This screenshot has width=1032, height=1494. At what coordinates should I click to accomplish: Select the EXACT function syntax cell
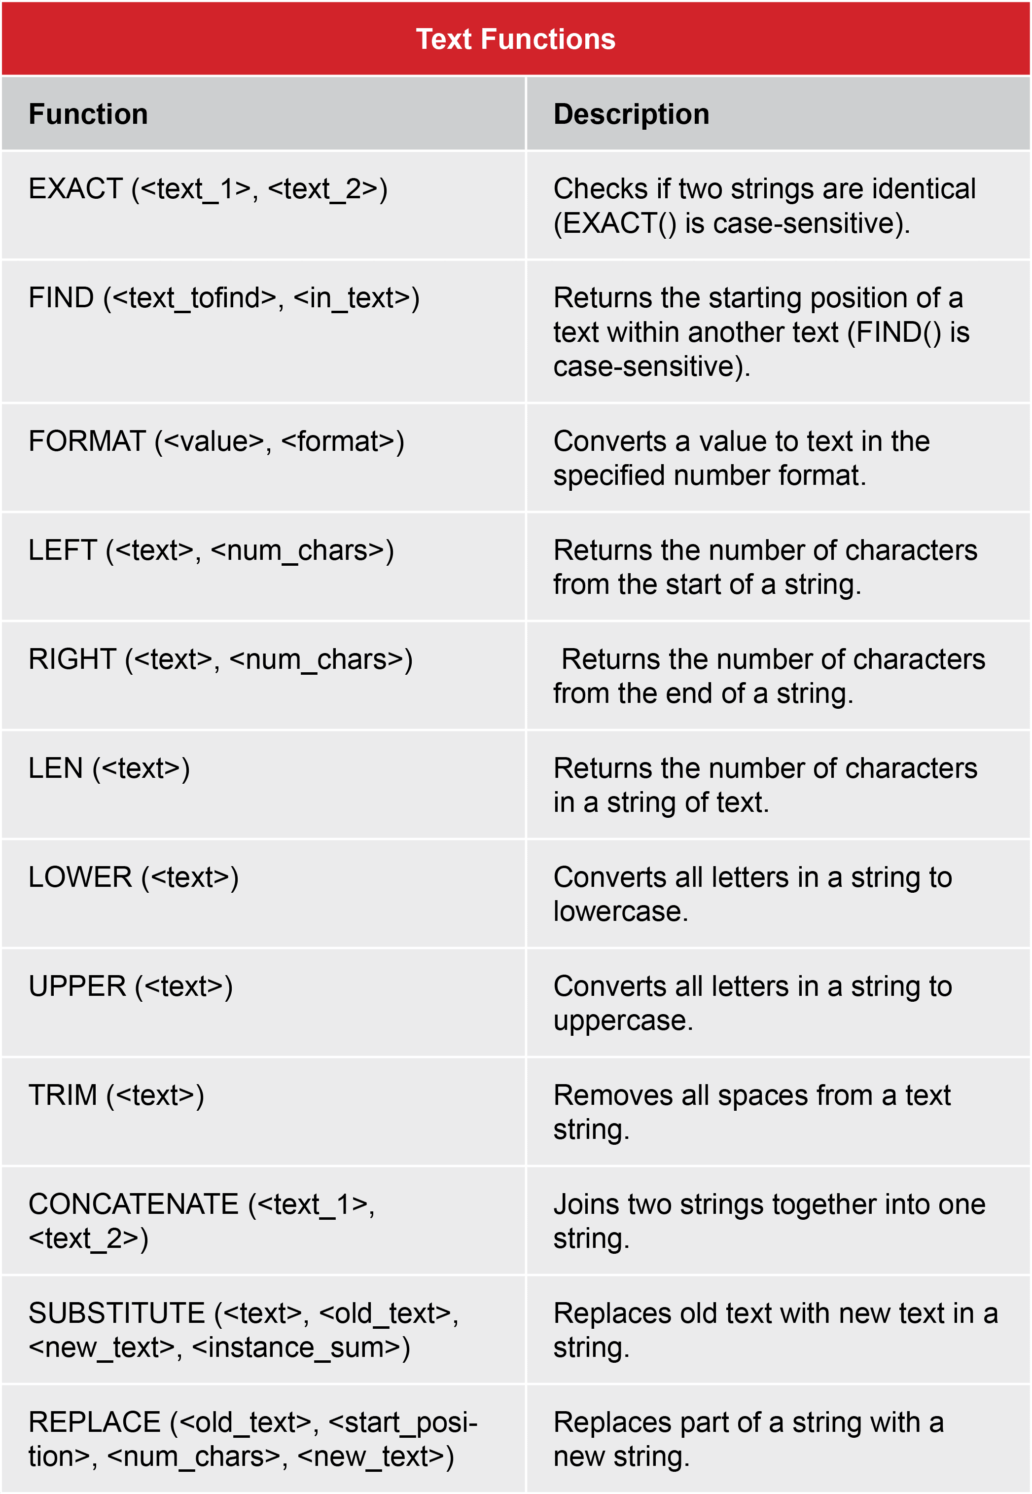click(x=208, y=189)
